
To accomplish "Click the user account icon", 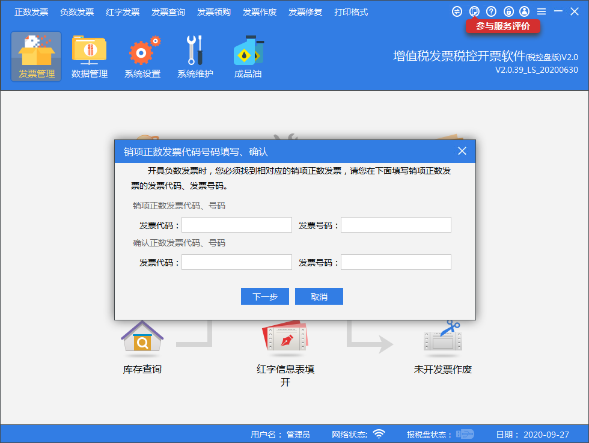I will click(524, 11).
